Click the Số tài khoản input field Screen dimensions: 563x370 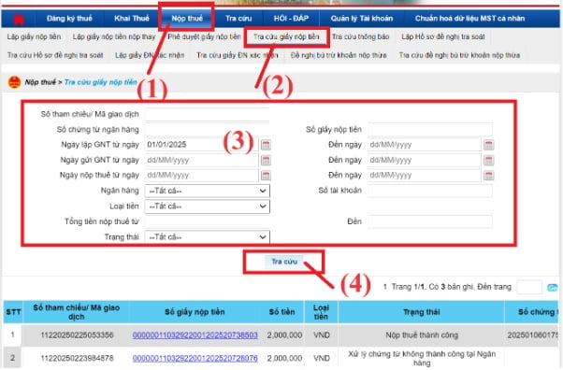pos(430,191)
